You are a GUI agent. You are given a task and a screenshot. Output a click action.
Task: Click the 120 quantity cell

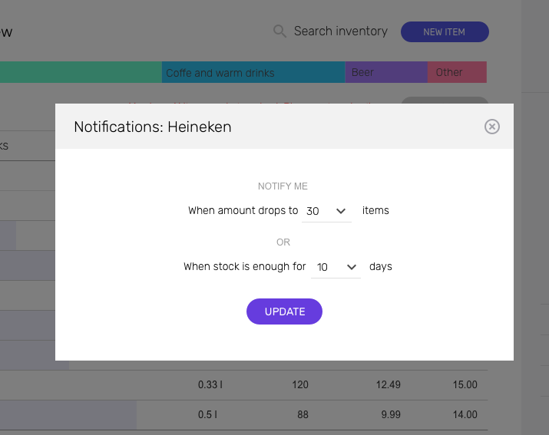pos(300,384)
